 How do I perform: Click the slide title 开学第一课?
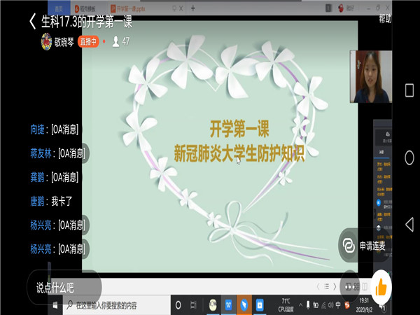pos(239,129)
